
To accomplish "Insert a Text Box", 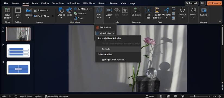I will 149,13.
